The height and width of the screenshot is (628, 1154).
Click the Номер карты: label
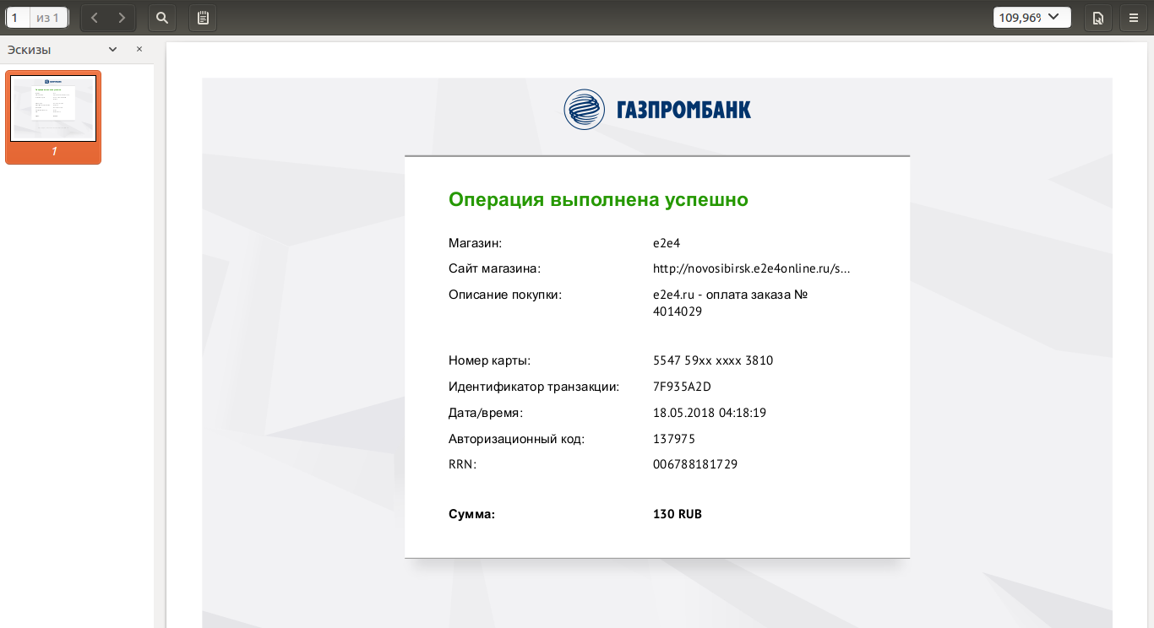[489, 360]
